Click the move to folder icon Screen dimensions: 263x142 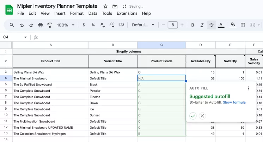point(115,7)
